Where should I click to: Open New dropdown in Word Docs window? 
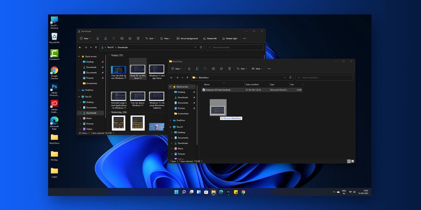click(x=176, y=69)
